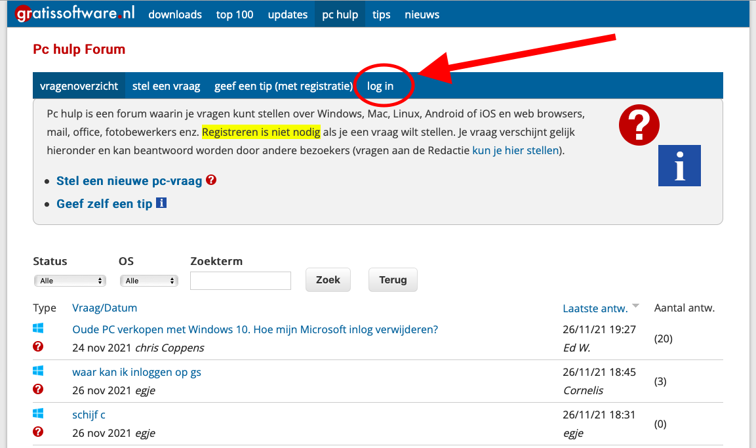Screen dimensions: 756x448
Task: Click small question icon beside 'Stel een nieuwe pc-vraag'
Action: [x=211, y=180]
